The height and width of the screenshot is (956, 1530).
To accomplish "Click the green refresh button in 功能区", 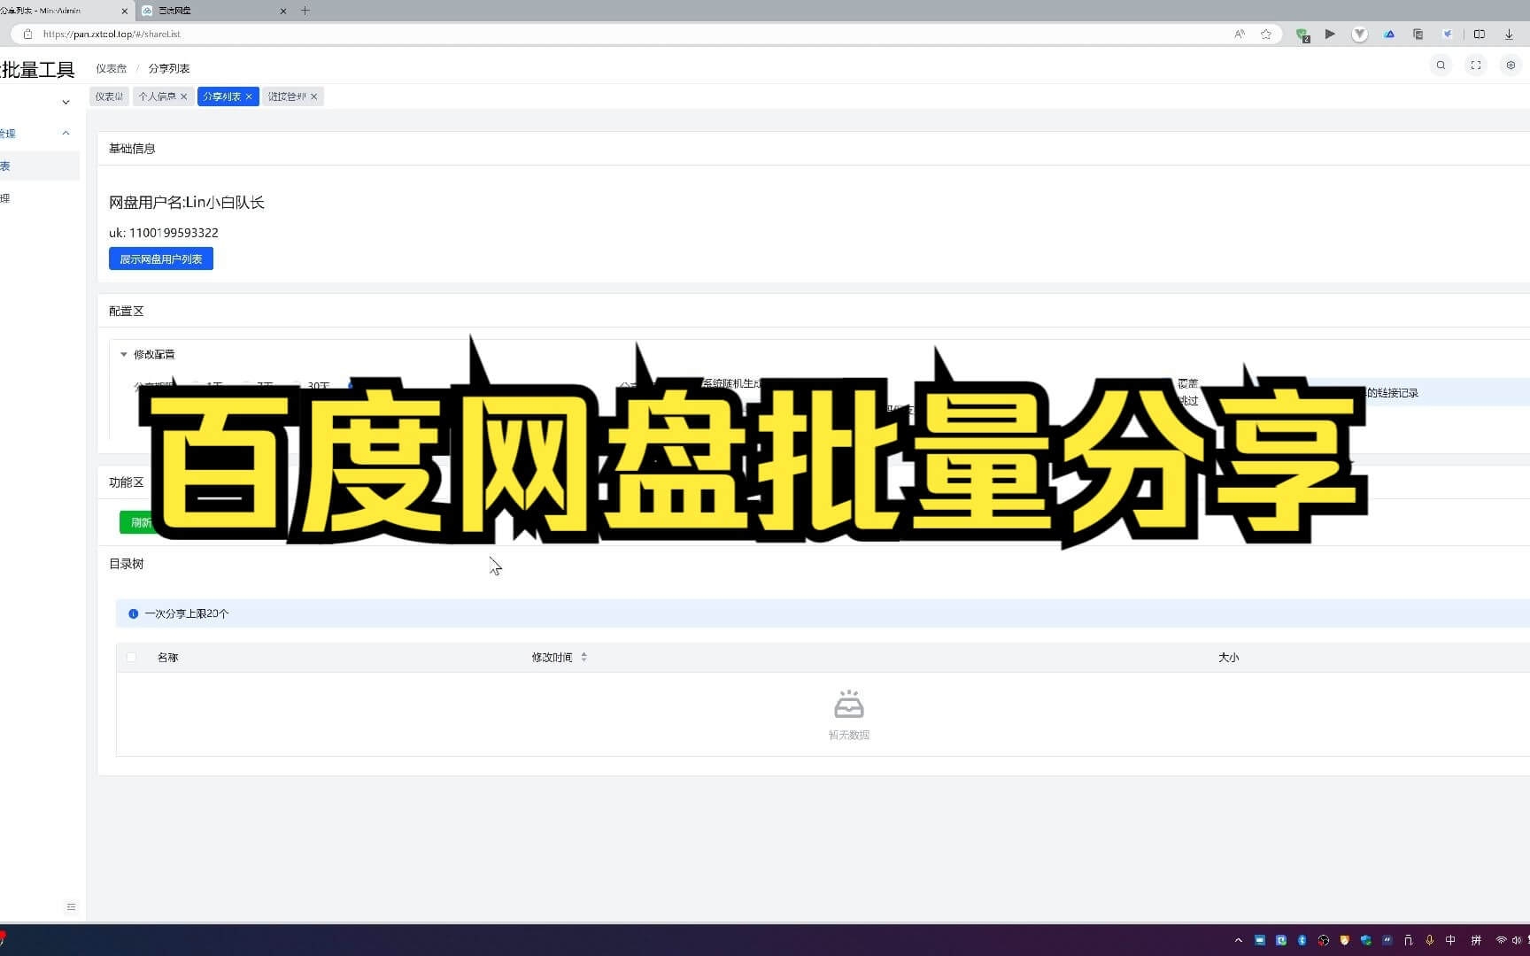I will [x=139, y=522].
